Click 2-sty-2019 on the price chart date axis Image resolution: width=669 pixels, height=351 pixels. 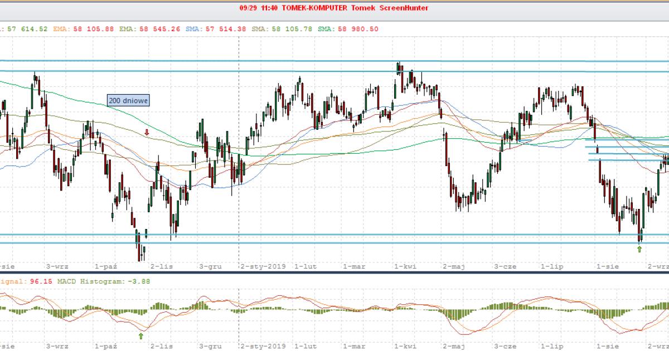coord(262,266)
